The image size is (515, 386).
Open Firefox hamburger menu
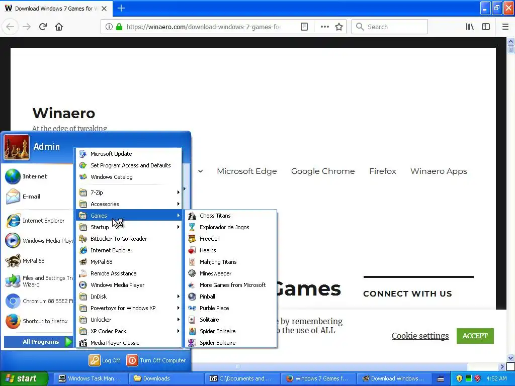pos(505,27)
